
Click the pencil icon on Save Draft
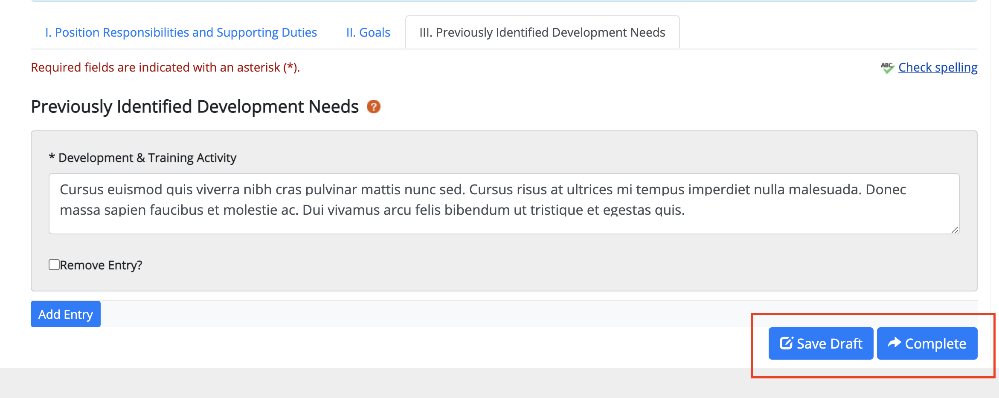[x=786, y=343]
